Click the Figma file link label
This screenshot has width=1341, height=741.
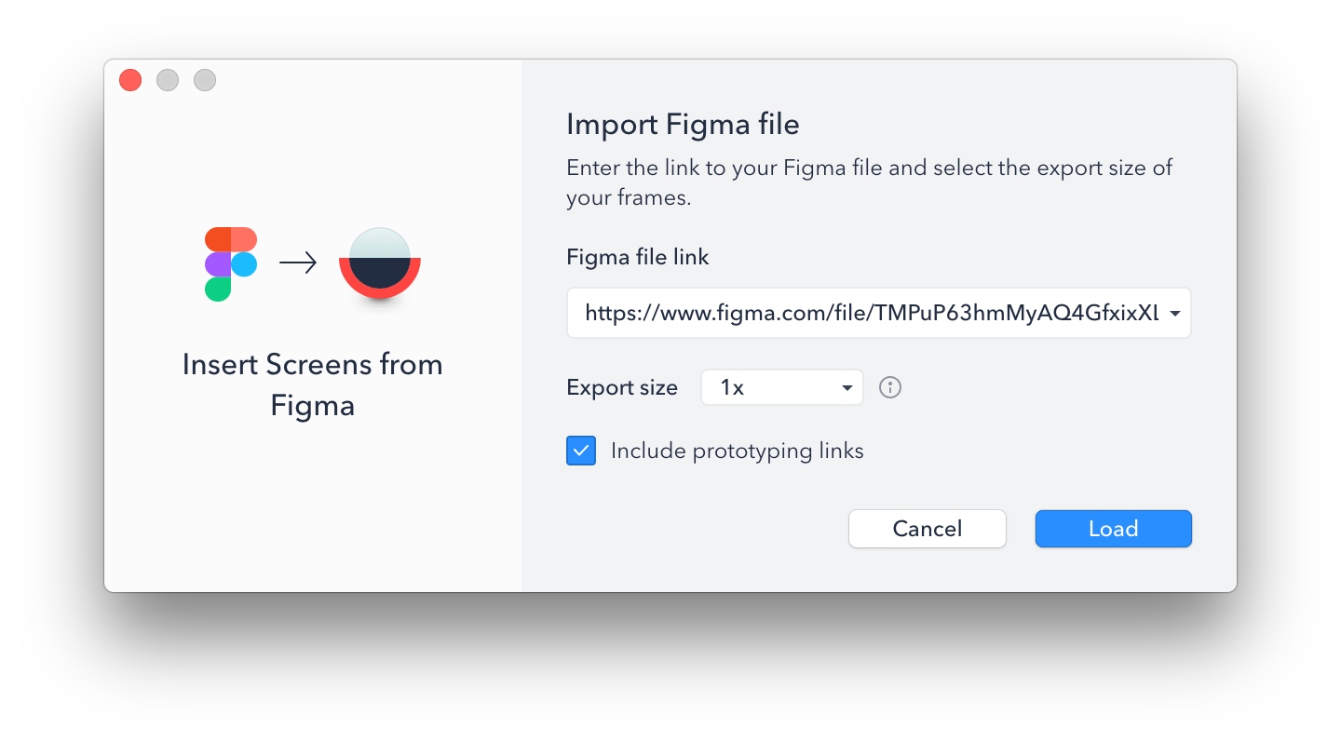click(x=638, y=257)
